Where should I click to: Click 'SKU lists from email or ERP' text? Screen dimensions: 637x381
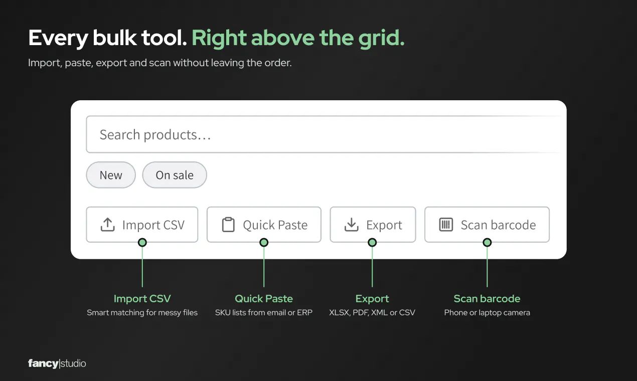(x=264, y=313)
